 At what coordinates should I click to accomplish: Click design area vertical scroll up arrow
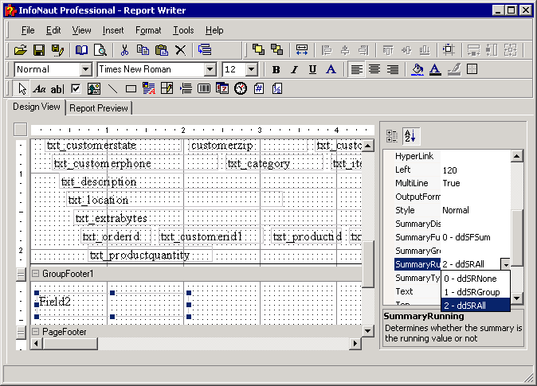(x=368, y=146)
